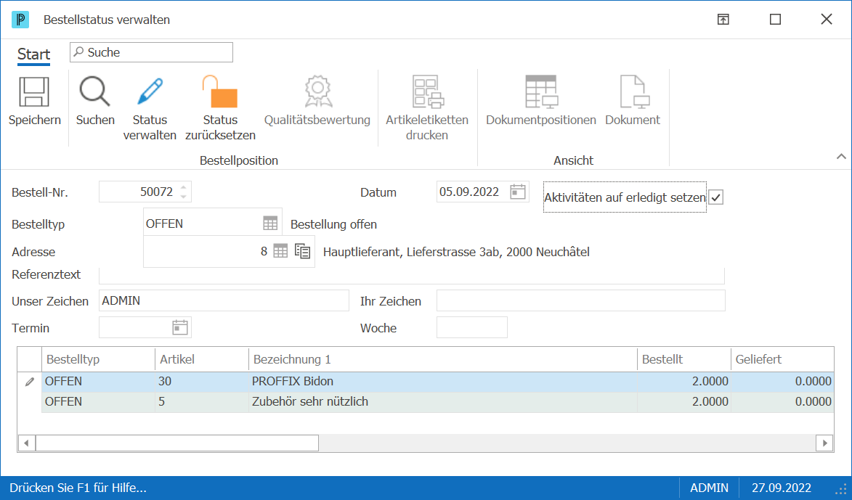The image size is (852, 500).
Task: Click Unser Zeichen field with ADMIN
Action: pos(224,300)
